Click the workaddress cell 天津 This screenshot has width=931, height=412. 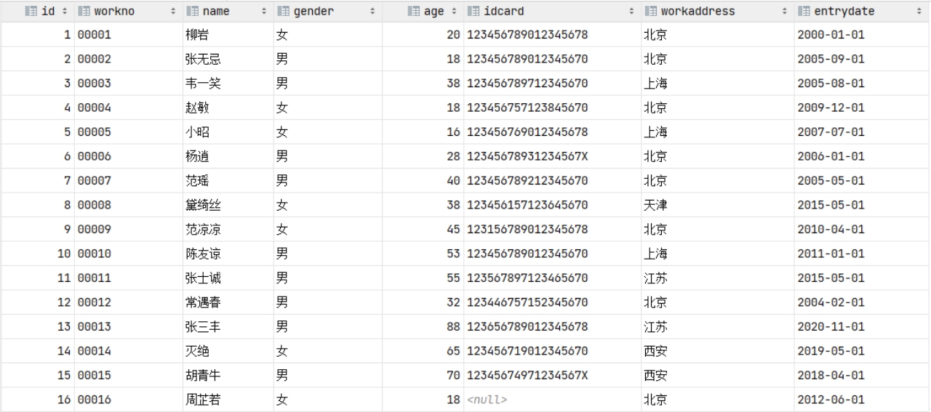(x=655, y=205)
